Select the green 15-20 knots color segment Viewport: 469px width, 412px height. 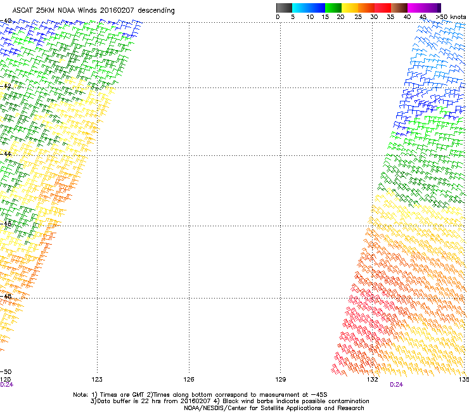click(x=333, y=8)
